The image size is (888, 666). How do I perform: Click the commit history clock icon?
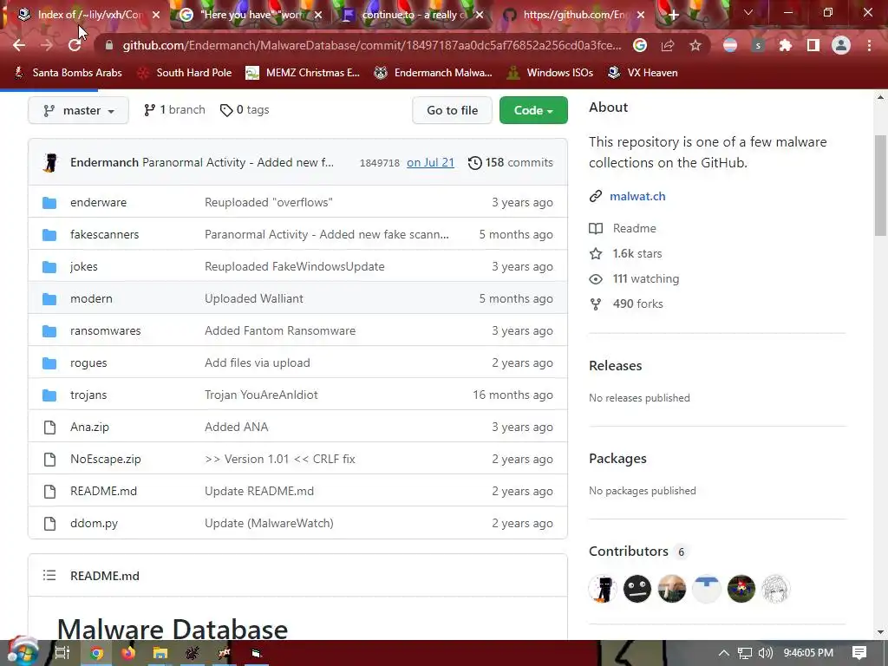[x=474, y=163]
